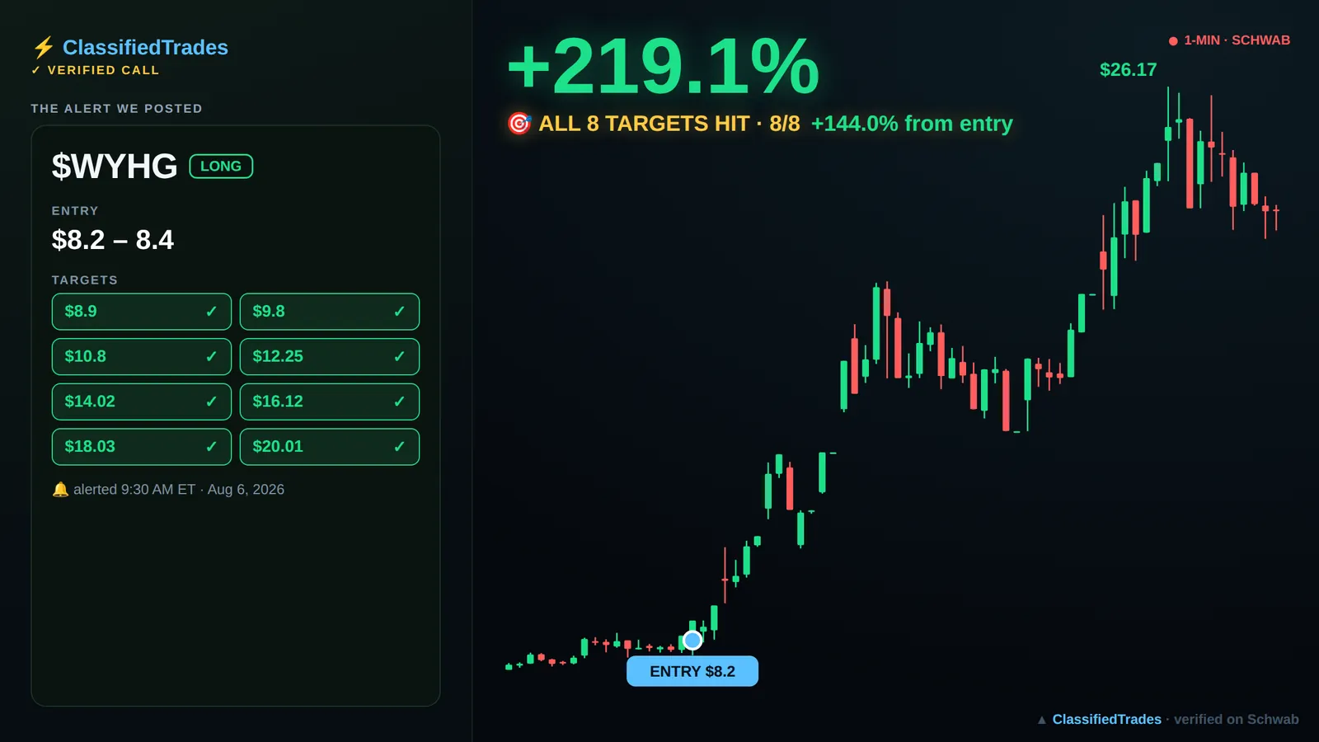This screenshot has width=1319, height=742.
Task: Select the $10.8 target box
Action: click(x=142, y=356)
